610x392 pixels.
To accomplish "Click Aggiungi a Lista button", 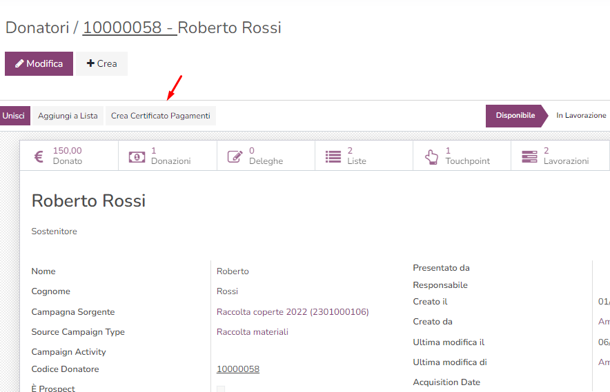I will coord(68,116).
